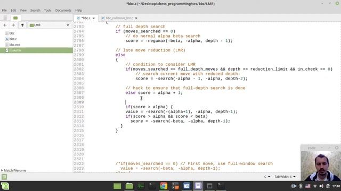Image resolution: width=341 pixels, height=191 pixels.
Task: Switch to the *bbc.c tab
Action: click(x=86, y=18)
